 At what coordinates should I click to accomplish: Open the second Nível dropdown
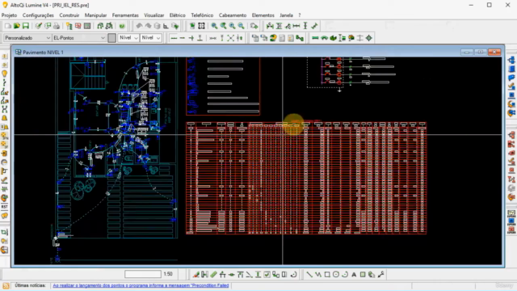(151, 38)
